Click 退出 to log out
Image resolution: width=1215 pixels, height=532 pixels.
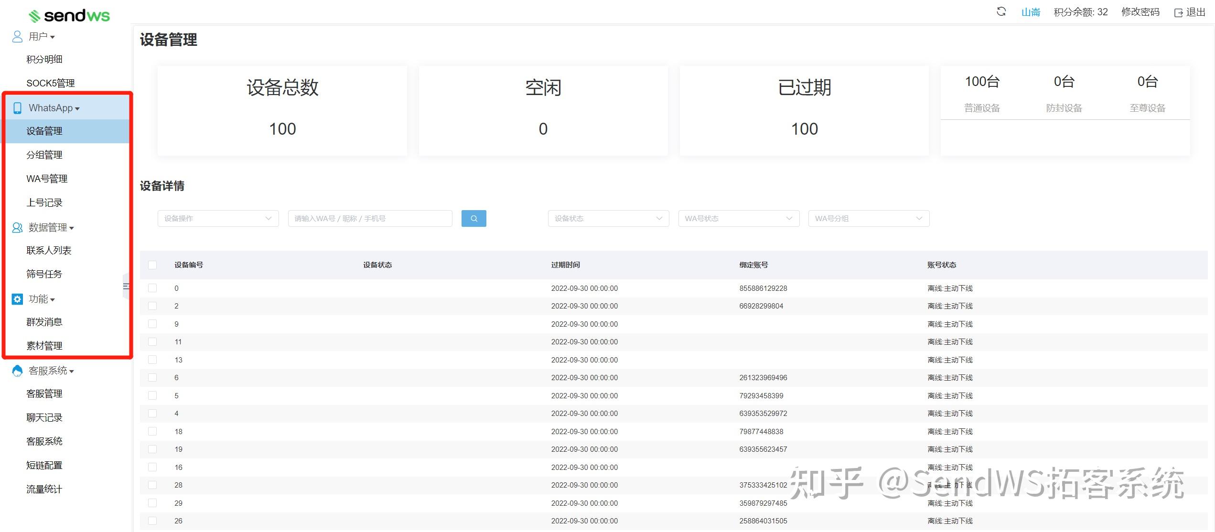point(1190,12)
